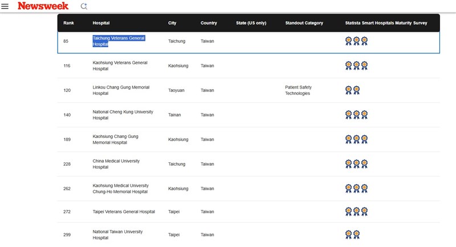Click Patient Safety Technologies category text
This screenshot has height=247, width=456.
tap(298, 90)
